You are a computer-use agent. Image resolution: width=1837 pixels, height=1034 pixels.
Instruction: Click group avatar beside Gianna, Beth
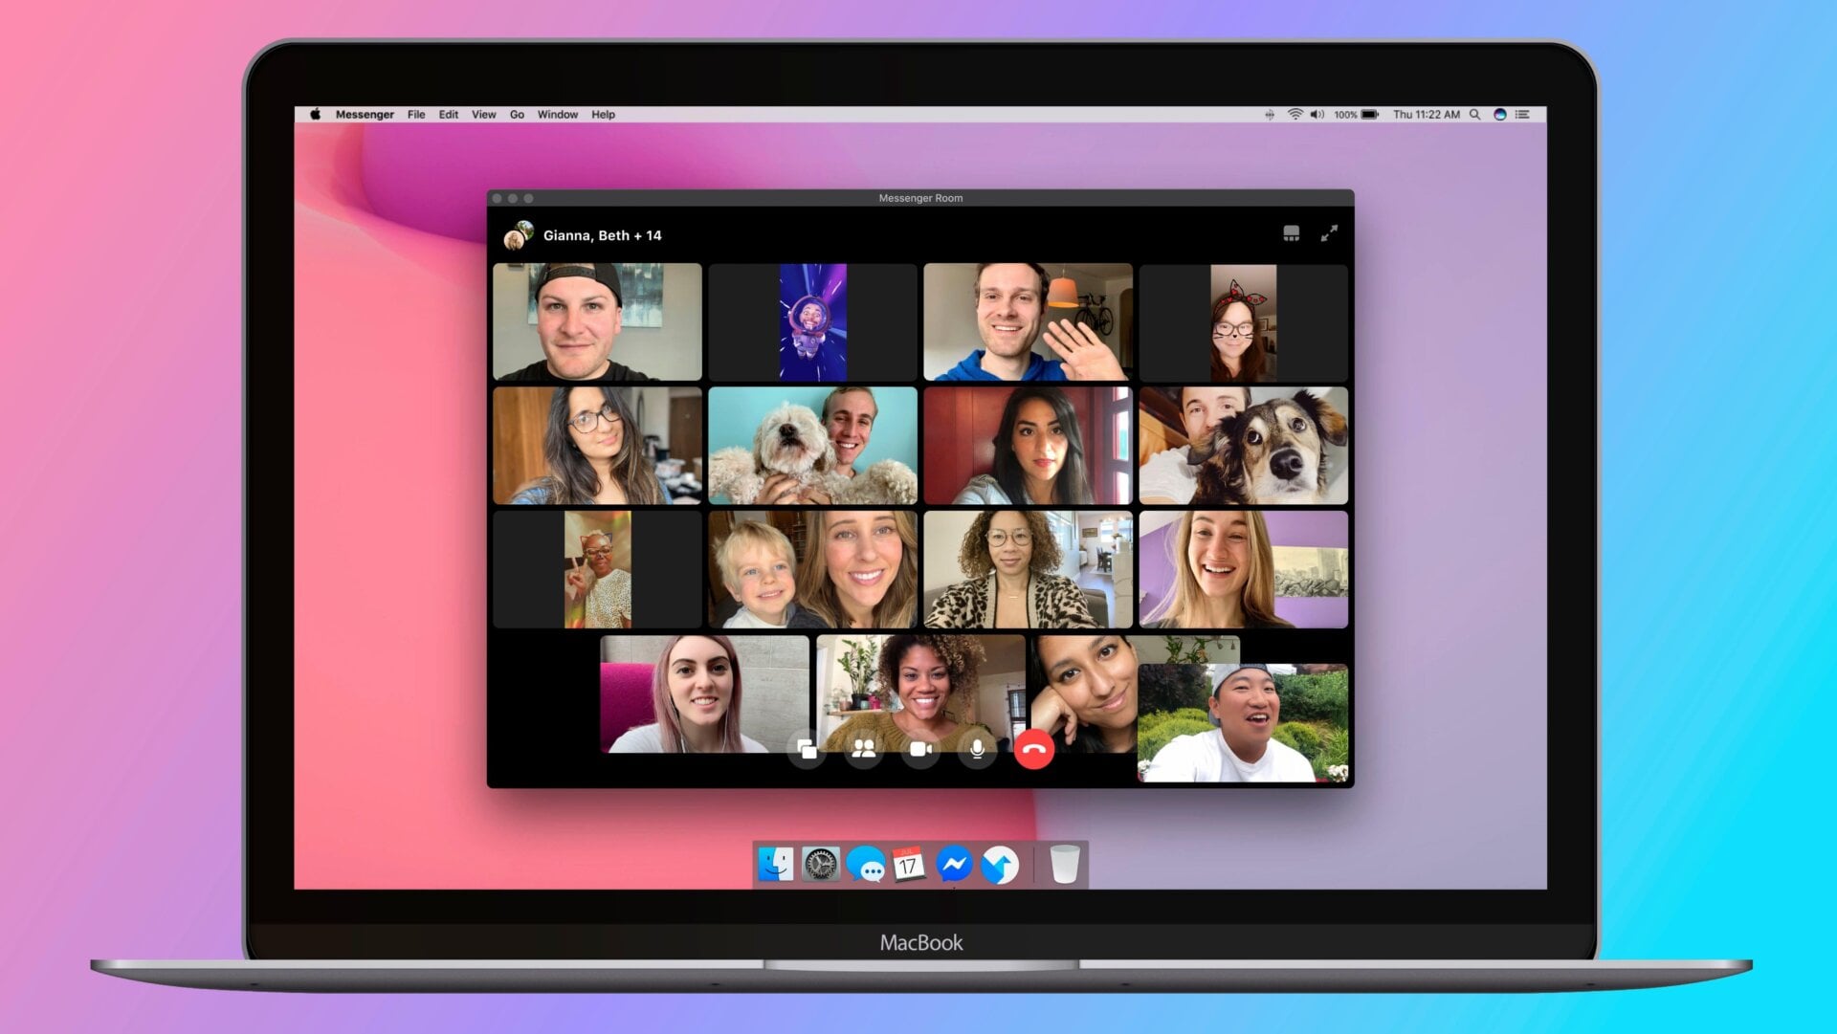click(x=518, y=235)
